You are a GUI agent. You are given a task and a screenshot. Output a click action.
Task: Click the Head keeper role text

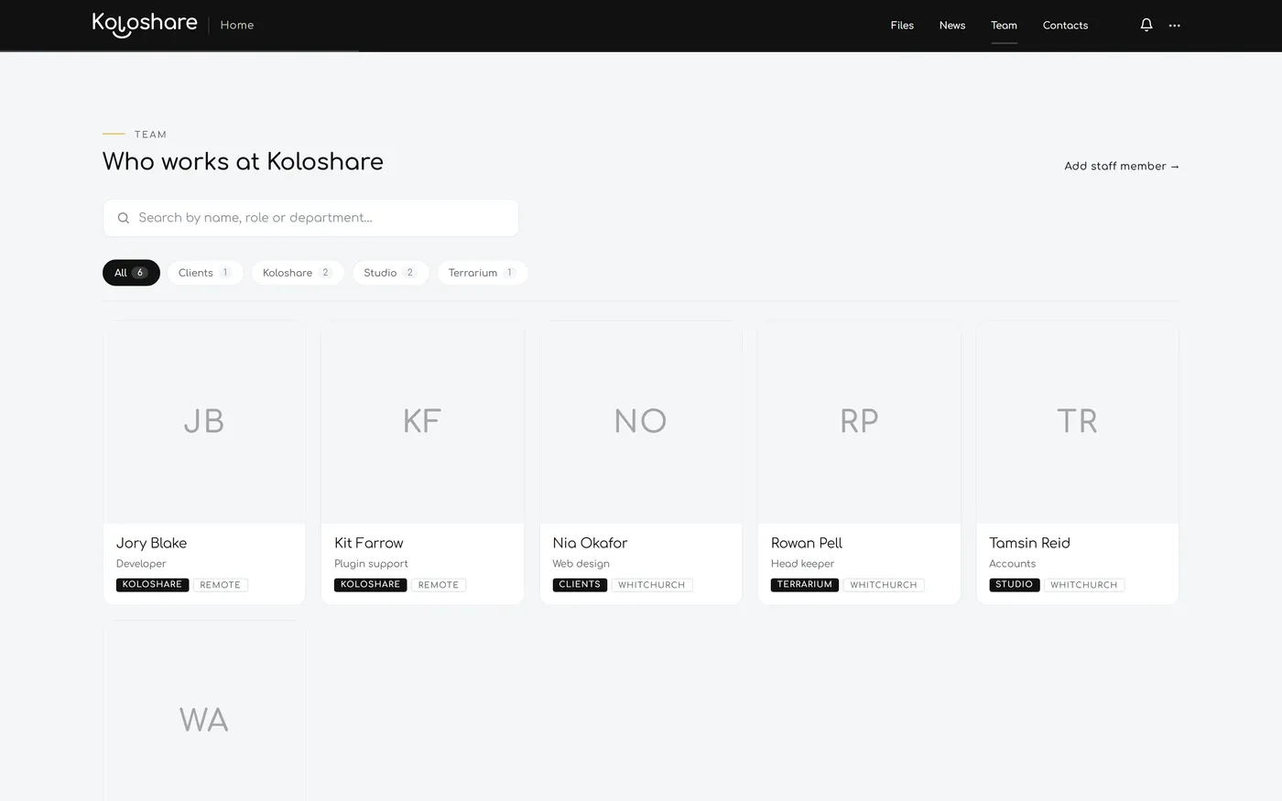(x=803, y=564)
